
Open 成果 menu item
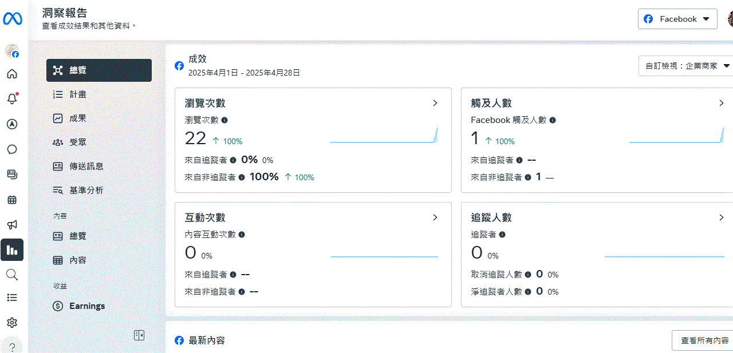click(99, 118)
